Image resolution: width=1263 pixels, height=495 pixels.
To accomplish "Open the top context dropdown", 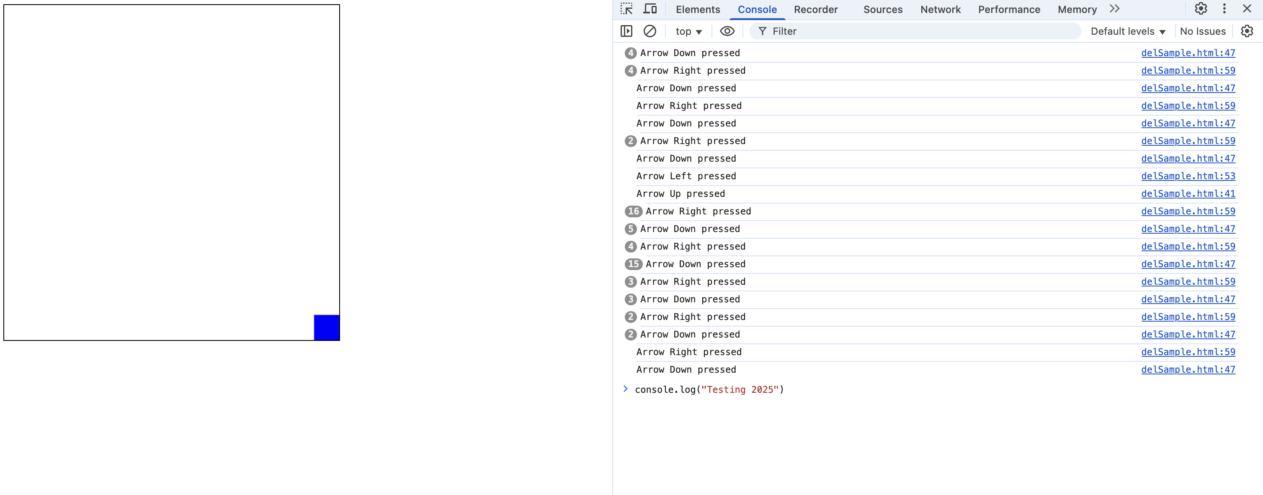I will (688, 31).
